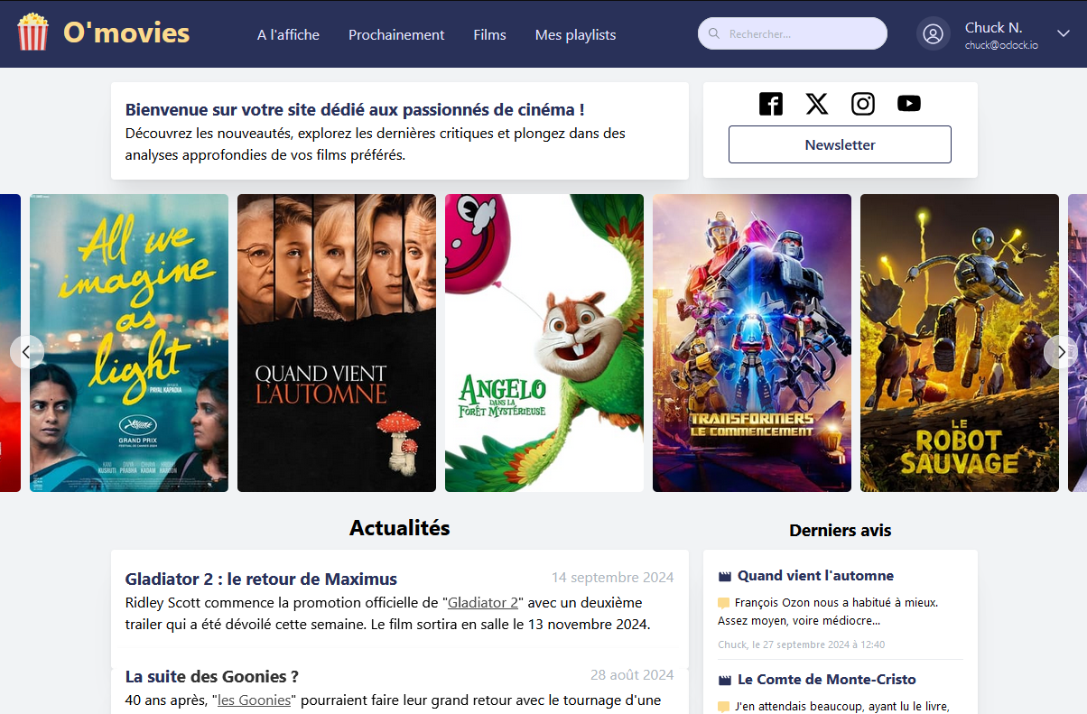Click the user profile avatar icon
The height and width of the screenshot is (714, 1087).
(934, 33)
